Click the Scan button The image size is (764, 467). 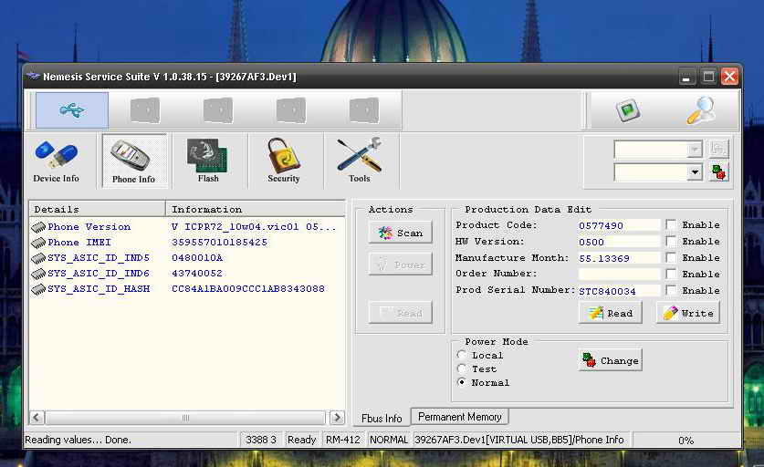[401, 233]
